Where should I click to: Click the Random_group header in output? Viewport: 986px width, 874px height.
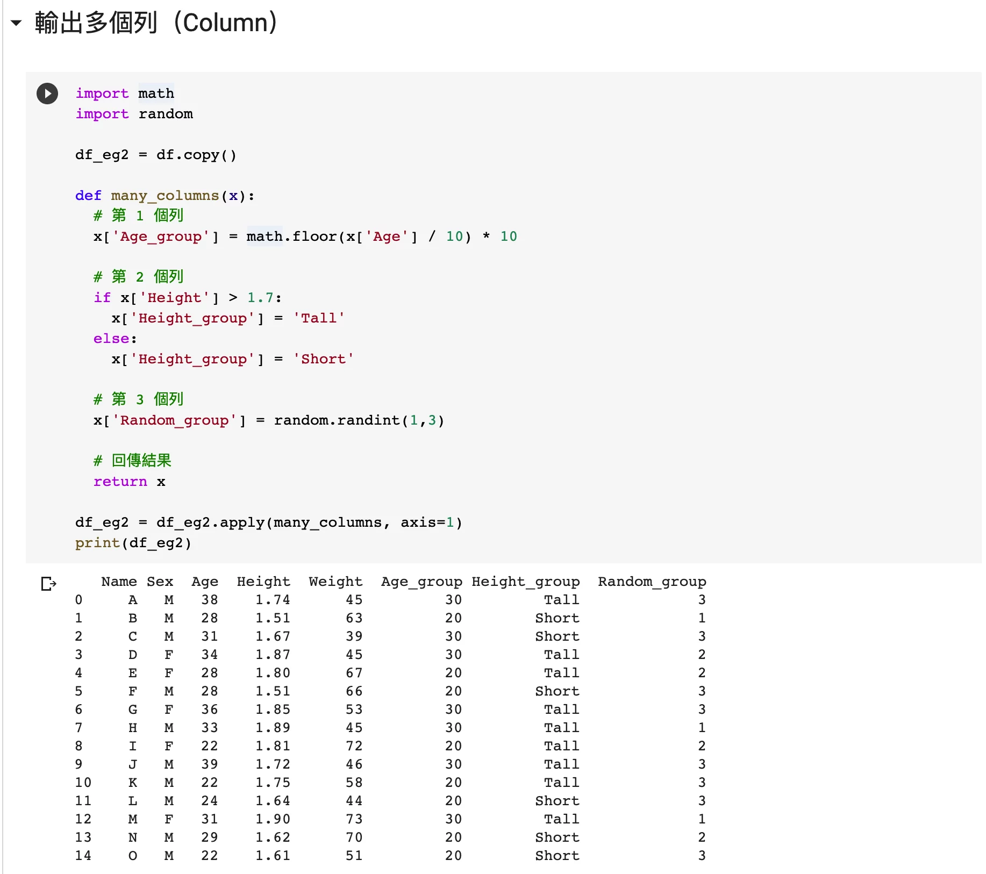click(652, 582)
